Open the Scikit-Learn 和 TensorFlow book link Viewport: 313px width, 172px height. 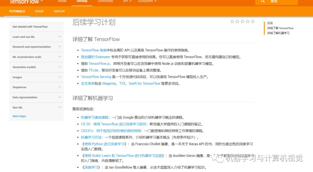123,155
